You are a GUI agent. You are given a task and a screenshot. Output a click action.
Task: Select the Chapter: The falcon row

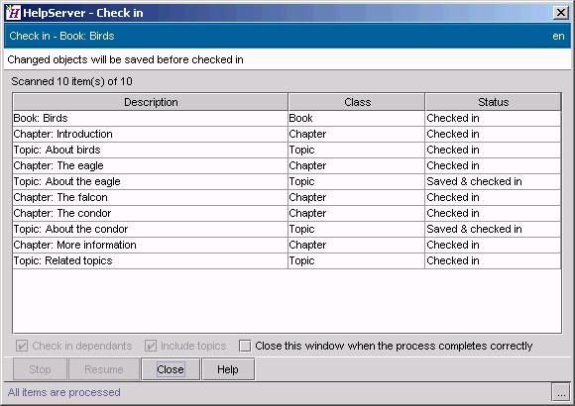click(x=287, y=197)
